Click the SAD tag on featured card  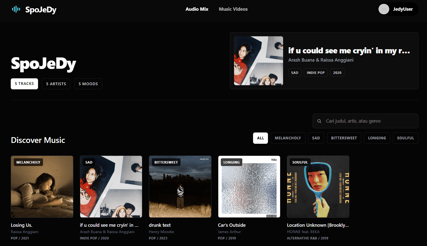click(295, 73)
